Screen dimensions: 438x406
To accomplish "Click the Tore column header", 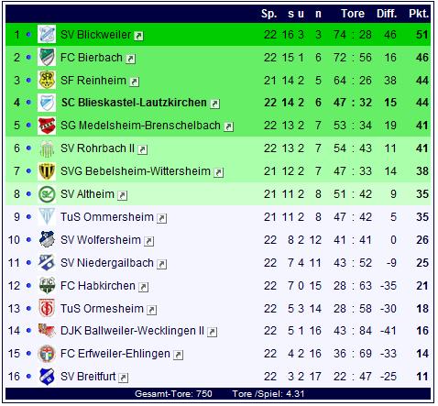I will [x=353, y=14].
